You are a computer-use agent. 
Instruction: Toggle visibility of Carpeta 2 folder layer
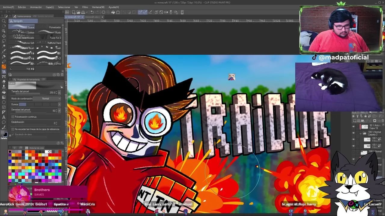[353, 133]
